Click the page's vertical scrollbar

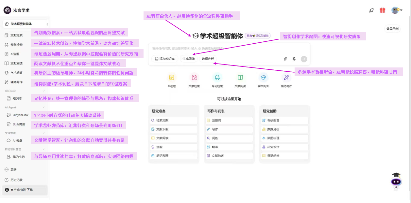tap(409, 104)
